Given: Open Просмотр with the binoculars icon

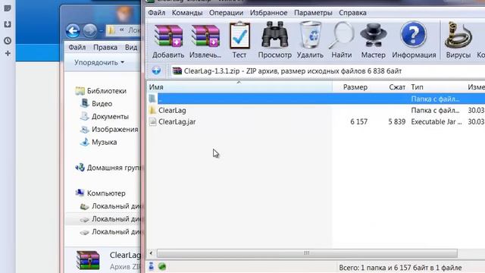Looking at the screenshot, I should 274,36.
